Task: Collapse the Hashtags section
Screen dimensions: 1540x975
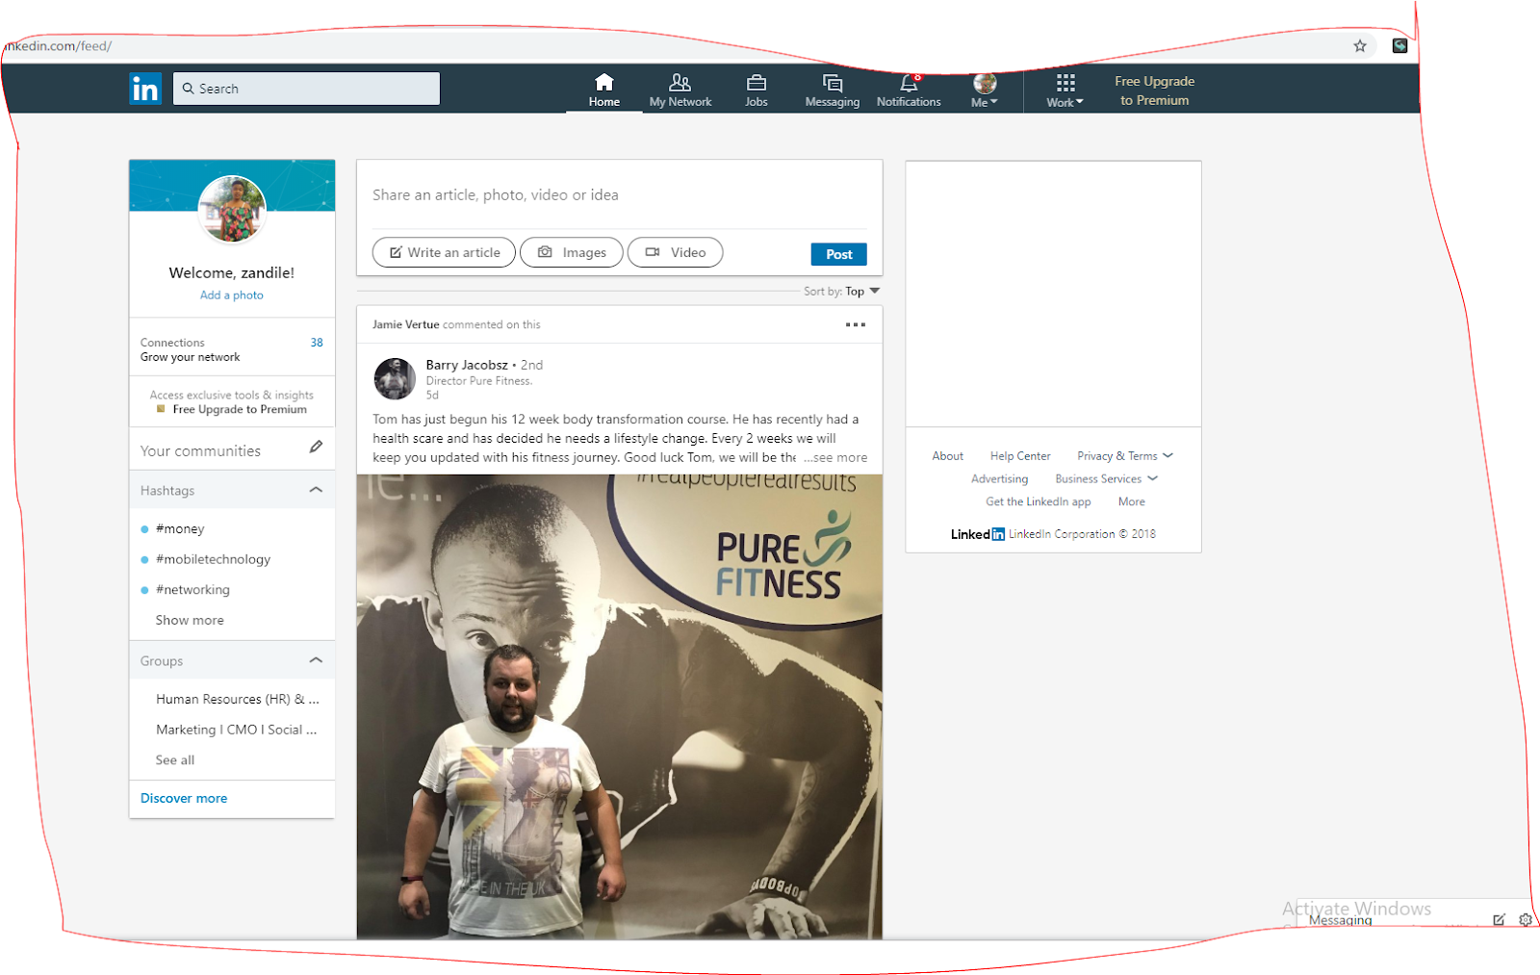Action: pos(316,490)
